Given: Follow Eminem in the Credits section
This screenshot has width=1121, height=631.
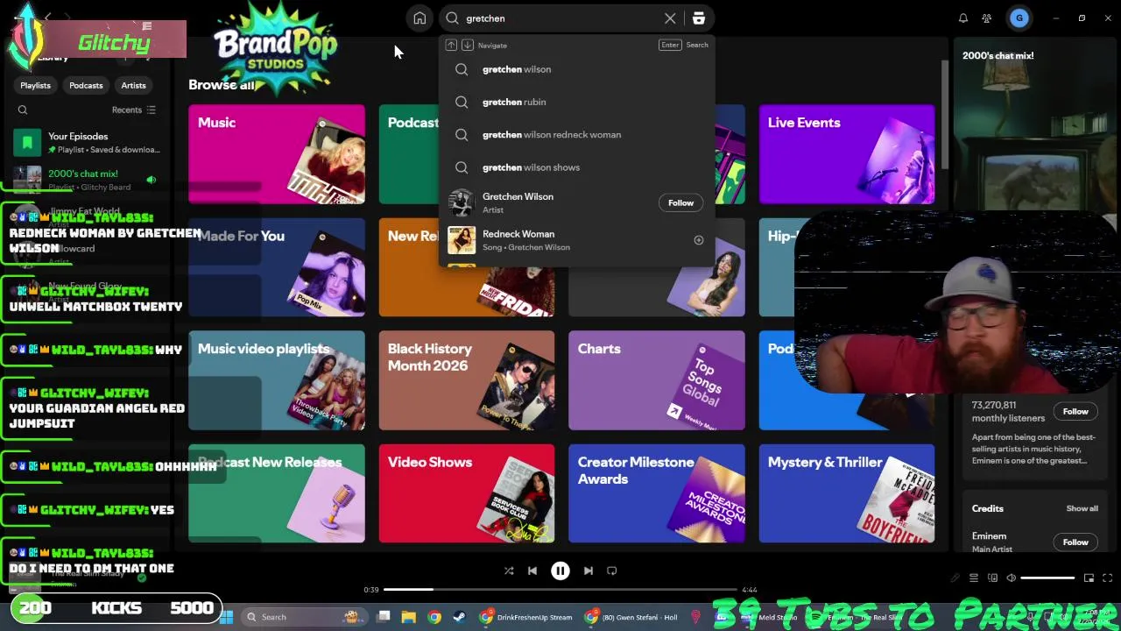Looking at the screenshot, I should click(x=1075, y=542).
